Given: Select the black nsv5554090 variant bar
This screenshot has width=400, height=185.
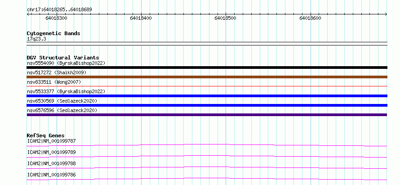Looking at the screenshot, I should point(207,68).
